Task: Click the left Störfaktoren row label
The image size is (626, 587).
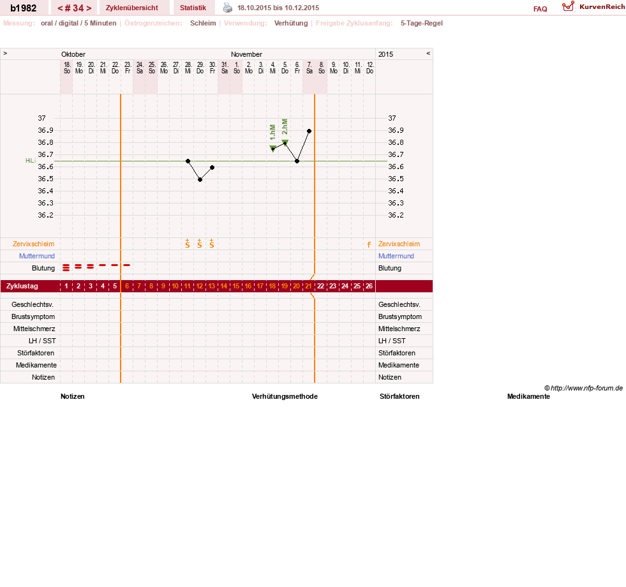Action: click(x=36, y=353)
